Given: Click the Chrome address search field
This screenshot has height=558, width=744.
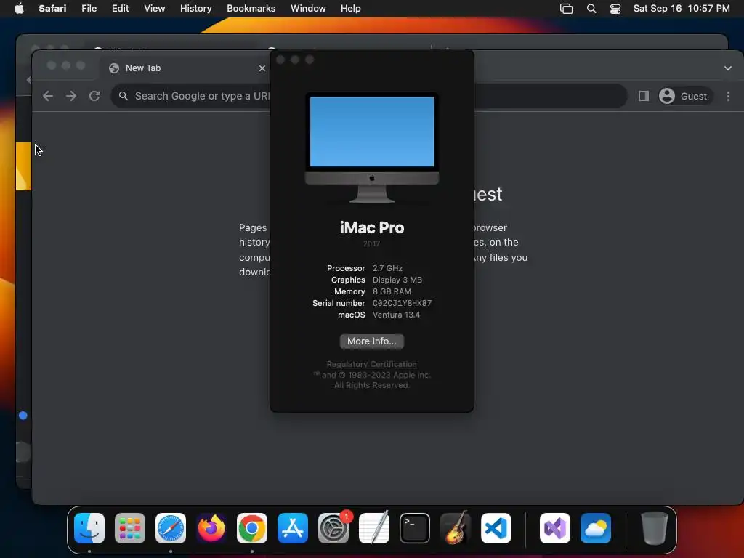Looking at the screenshot, I should click(368, 97).
